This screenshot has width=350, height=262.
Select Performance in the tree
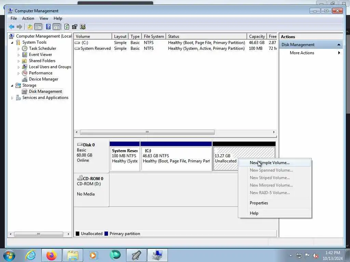[41, 73]
